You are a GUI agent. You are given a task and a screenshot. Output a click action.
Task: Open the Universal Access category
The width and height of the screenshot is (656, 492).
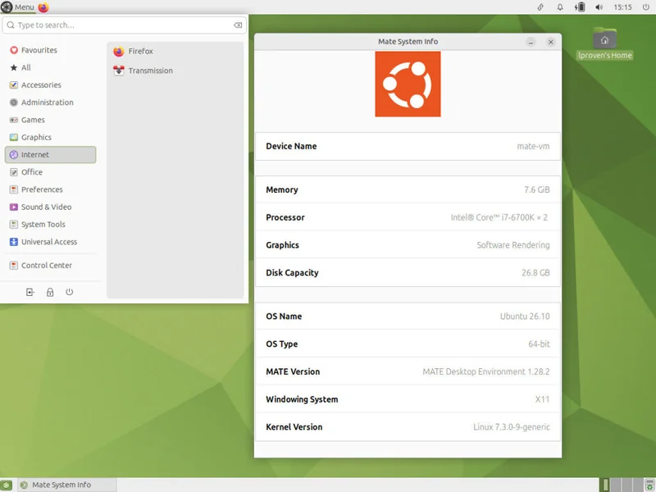(x=51, y=242)
